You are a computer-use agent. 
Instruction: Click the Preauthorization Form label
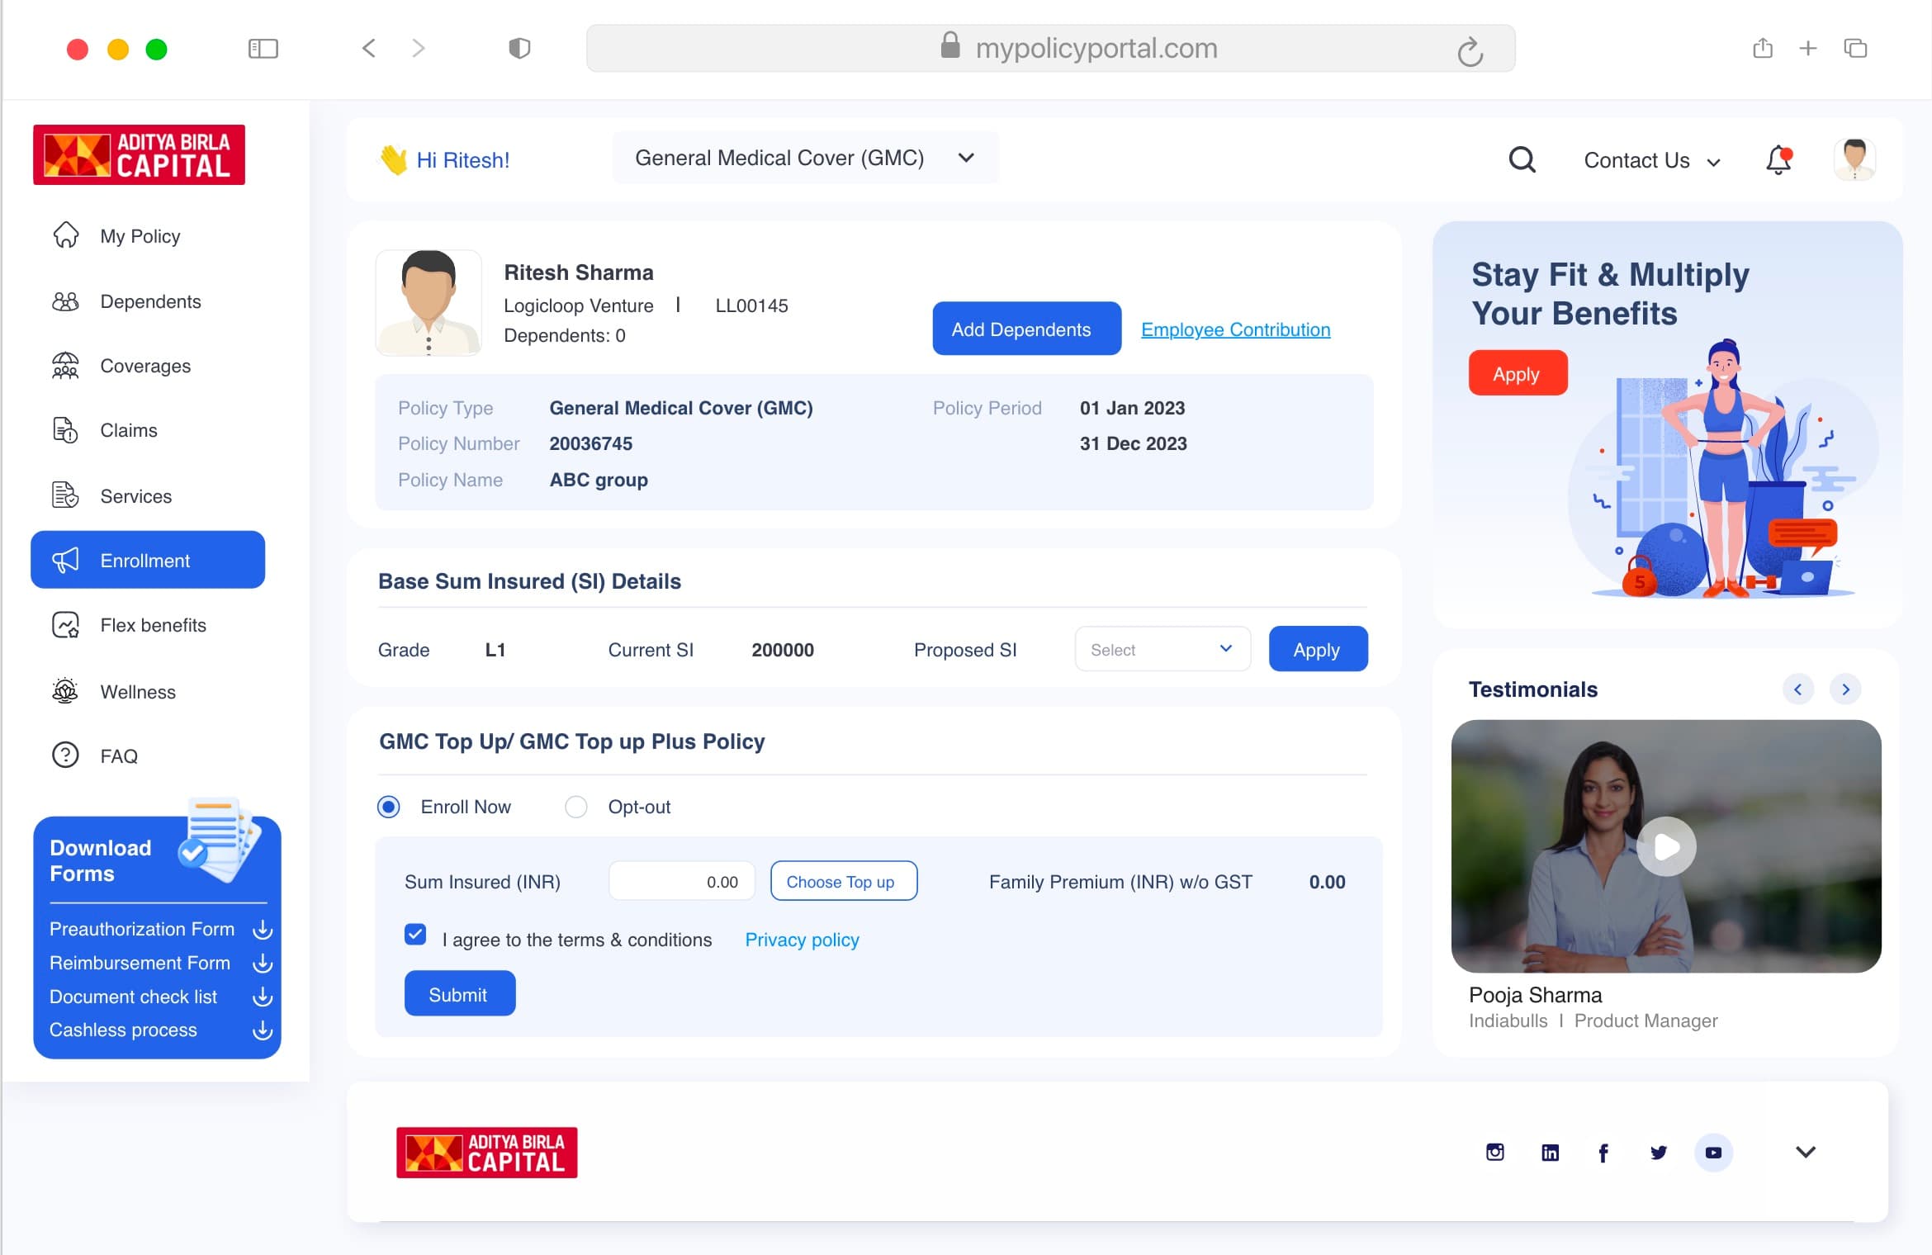tap(142, 929)
